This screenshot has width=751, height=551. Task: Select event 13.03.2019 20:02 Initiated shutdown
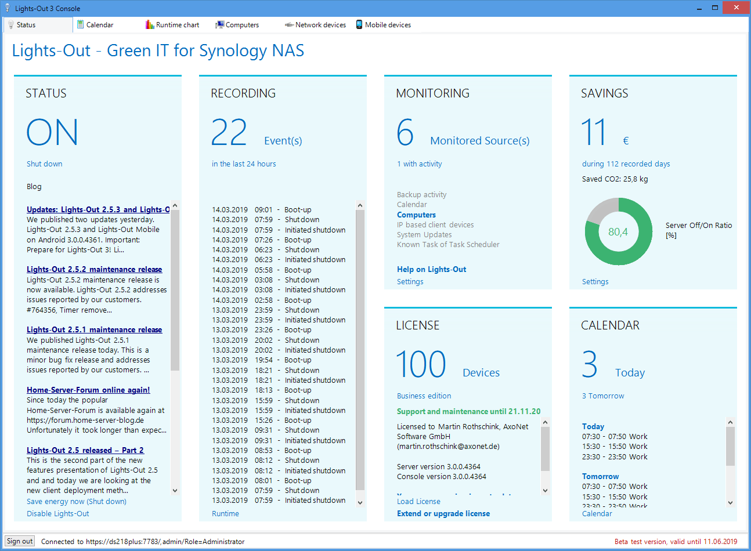(x=279, y=350)
